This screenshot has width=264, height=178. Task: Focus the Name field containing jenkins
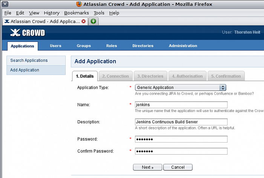181,105
